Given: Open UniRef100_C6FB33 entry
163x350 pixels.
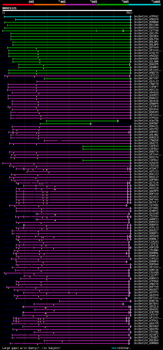Looking at the screenshot, I should [146, 146].
